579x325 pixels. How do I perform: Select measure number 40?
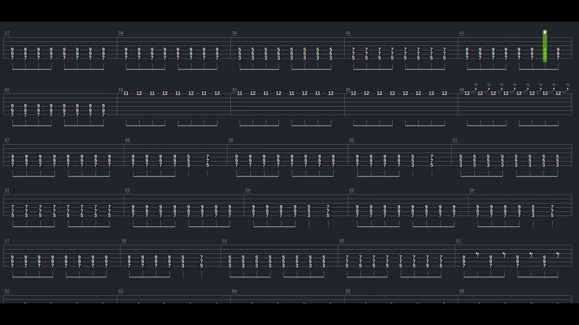point(348,33)
